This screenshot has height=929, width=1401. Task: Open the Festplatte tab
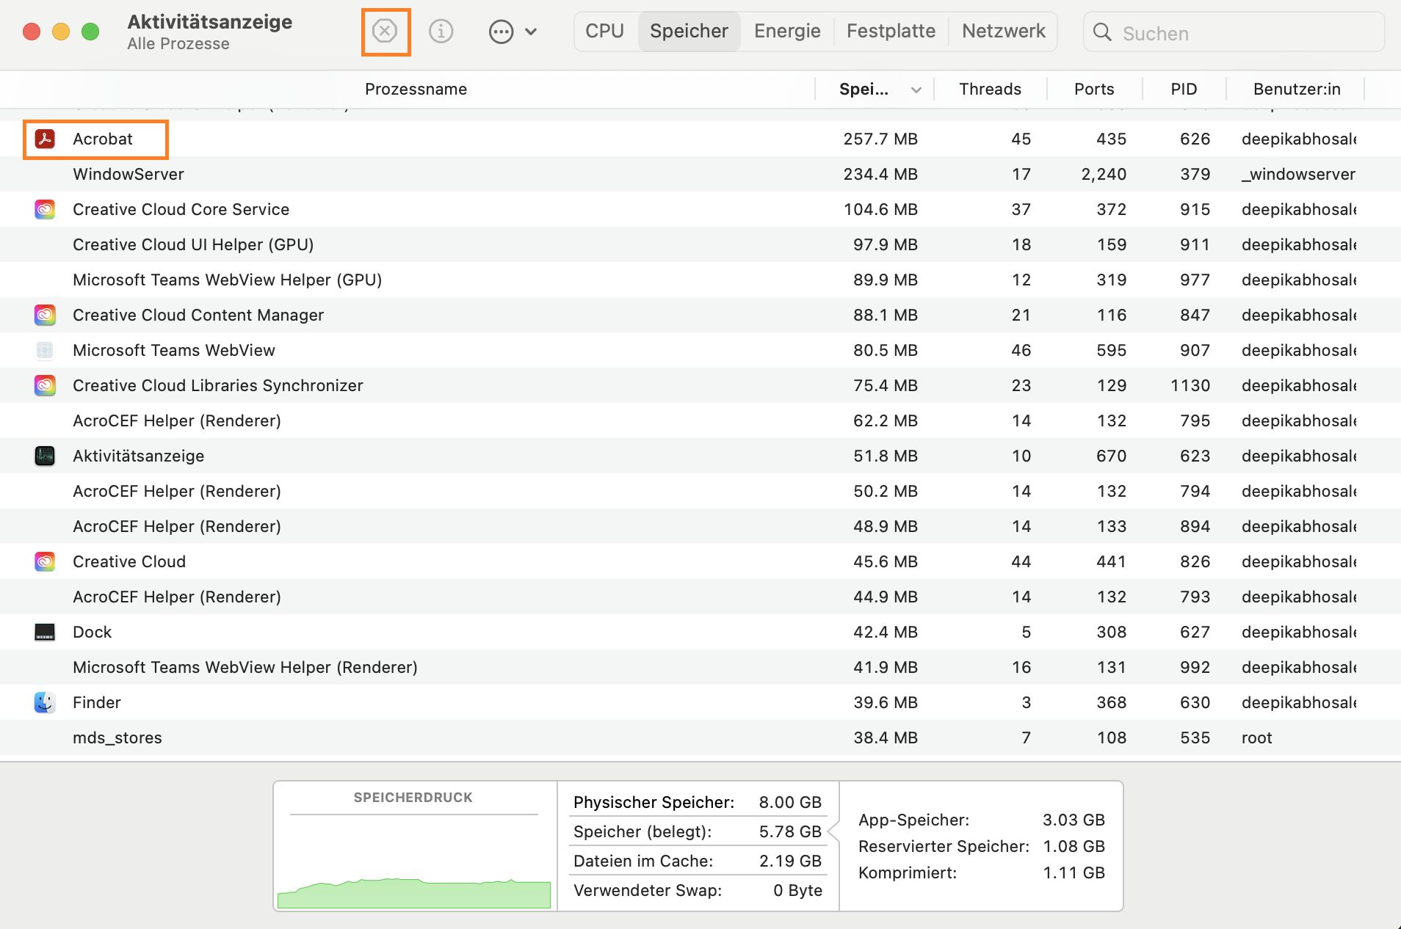click(x=891, y=31)
